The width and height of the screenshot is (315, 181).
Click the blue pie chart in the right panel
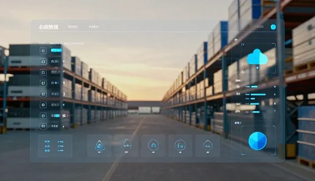(x=257, y=141)
